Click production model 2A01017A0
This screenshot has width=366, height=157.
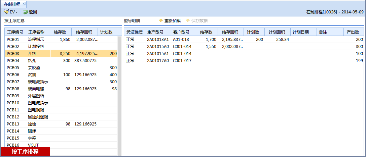(158, 61)
